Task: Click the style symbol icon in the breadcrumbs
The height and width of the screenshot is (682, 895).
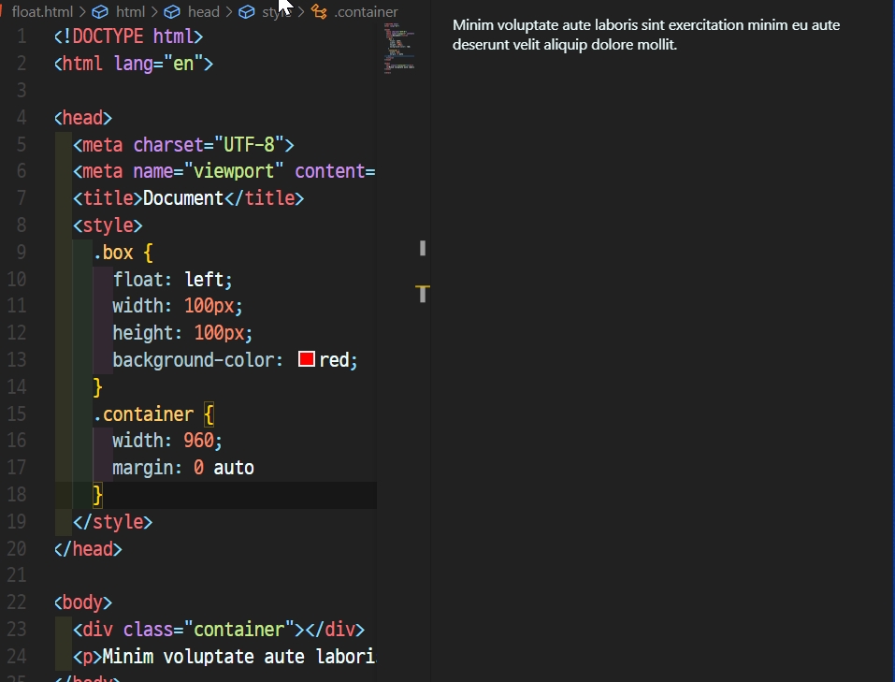Action: [245, 12]
